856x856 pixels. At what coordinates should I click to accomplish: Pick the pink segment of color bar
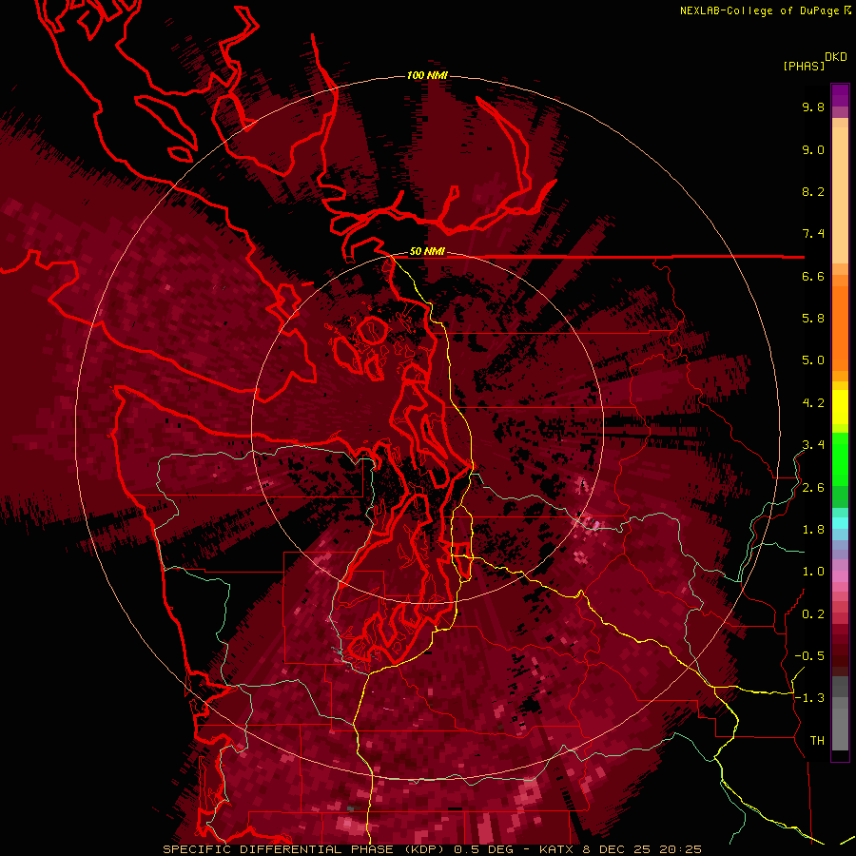840,576
